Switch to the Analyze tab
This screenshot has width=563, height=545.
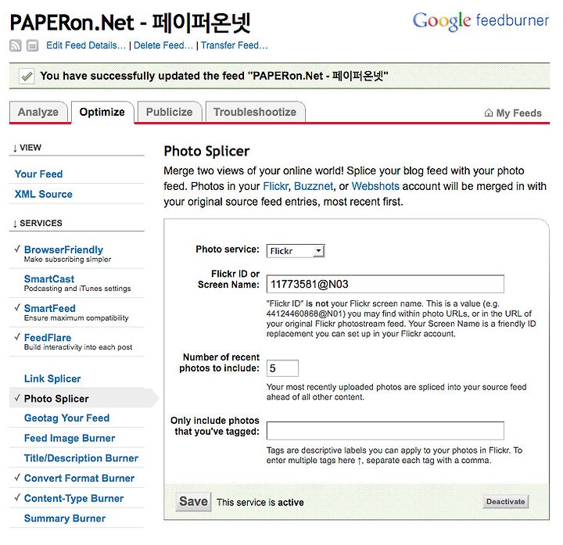[38, 112]
